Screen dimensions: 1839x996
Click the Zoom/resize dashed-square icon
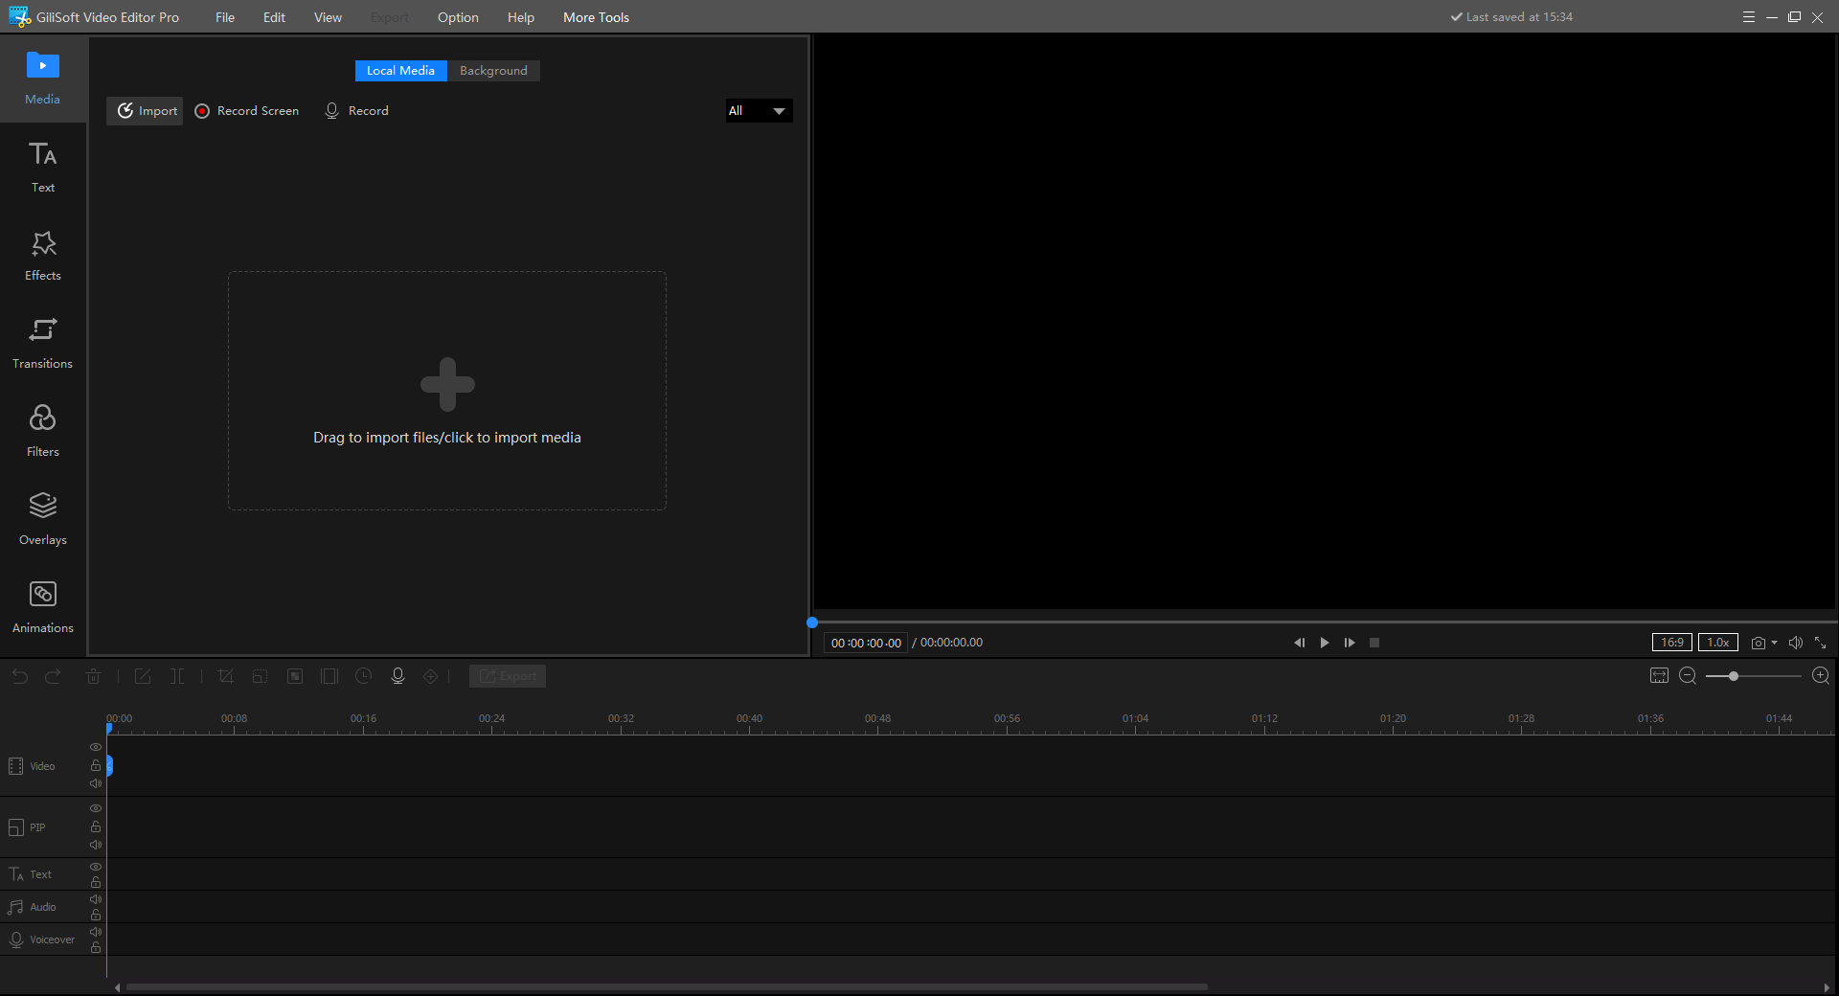click(260, 676)
